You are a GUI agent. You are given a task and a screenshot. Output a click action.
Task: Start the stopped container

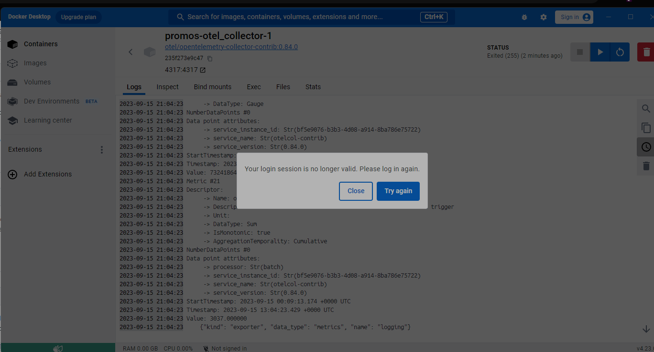pos(600,52)
